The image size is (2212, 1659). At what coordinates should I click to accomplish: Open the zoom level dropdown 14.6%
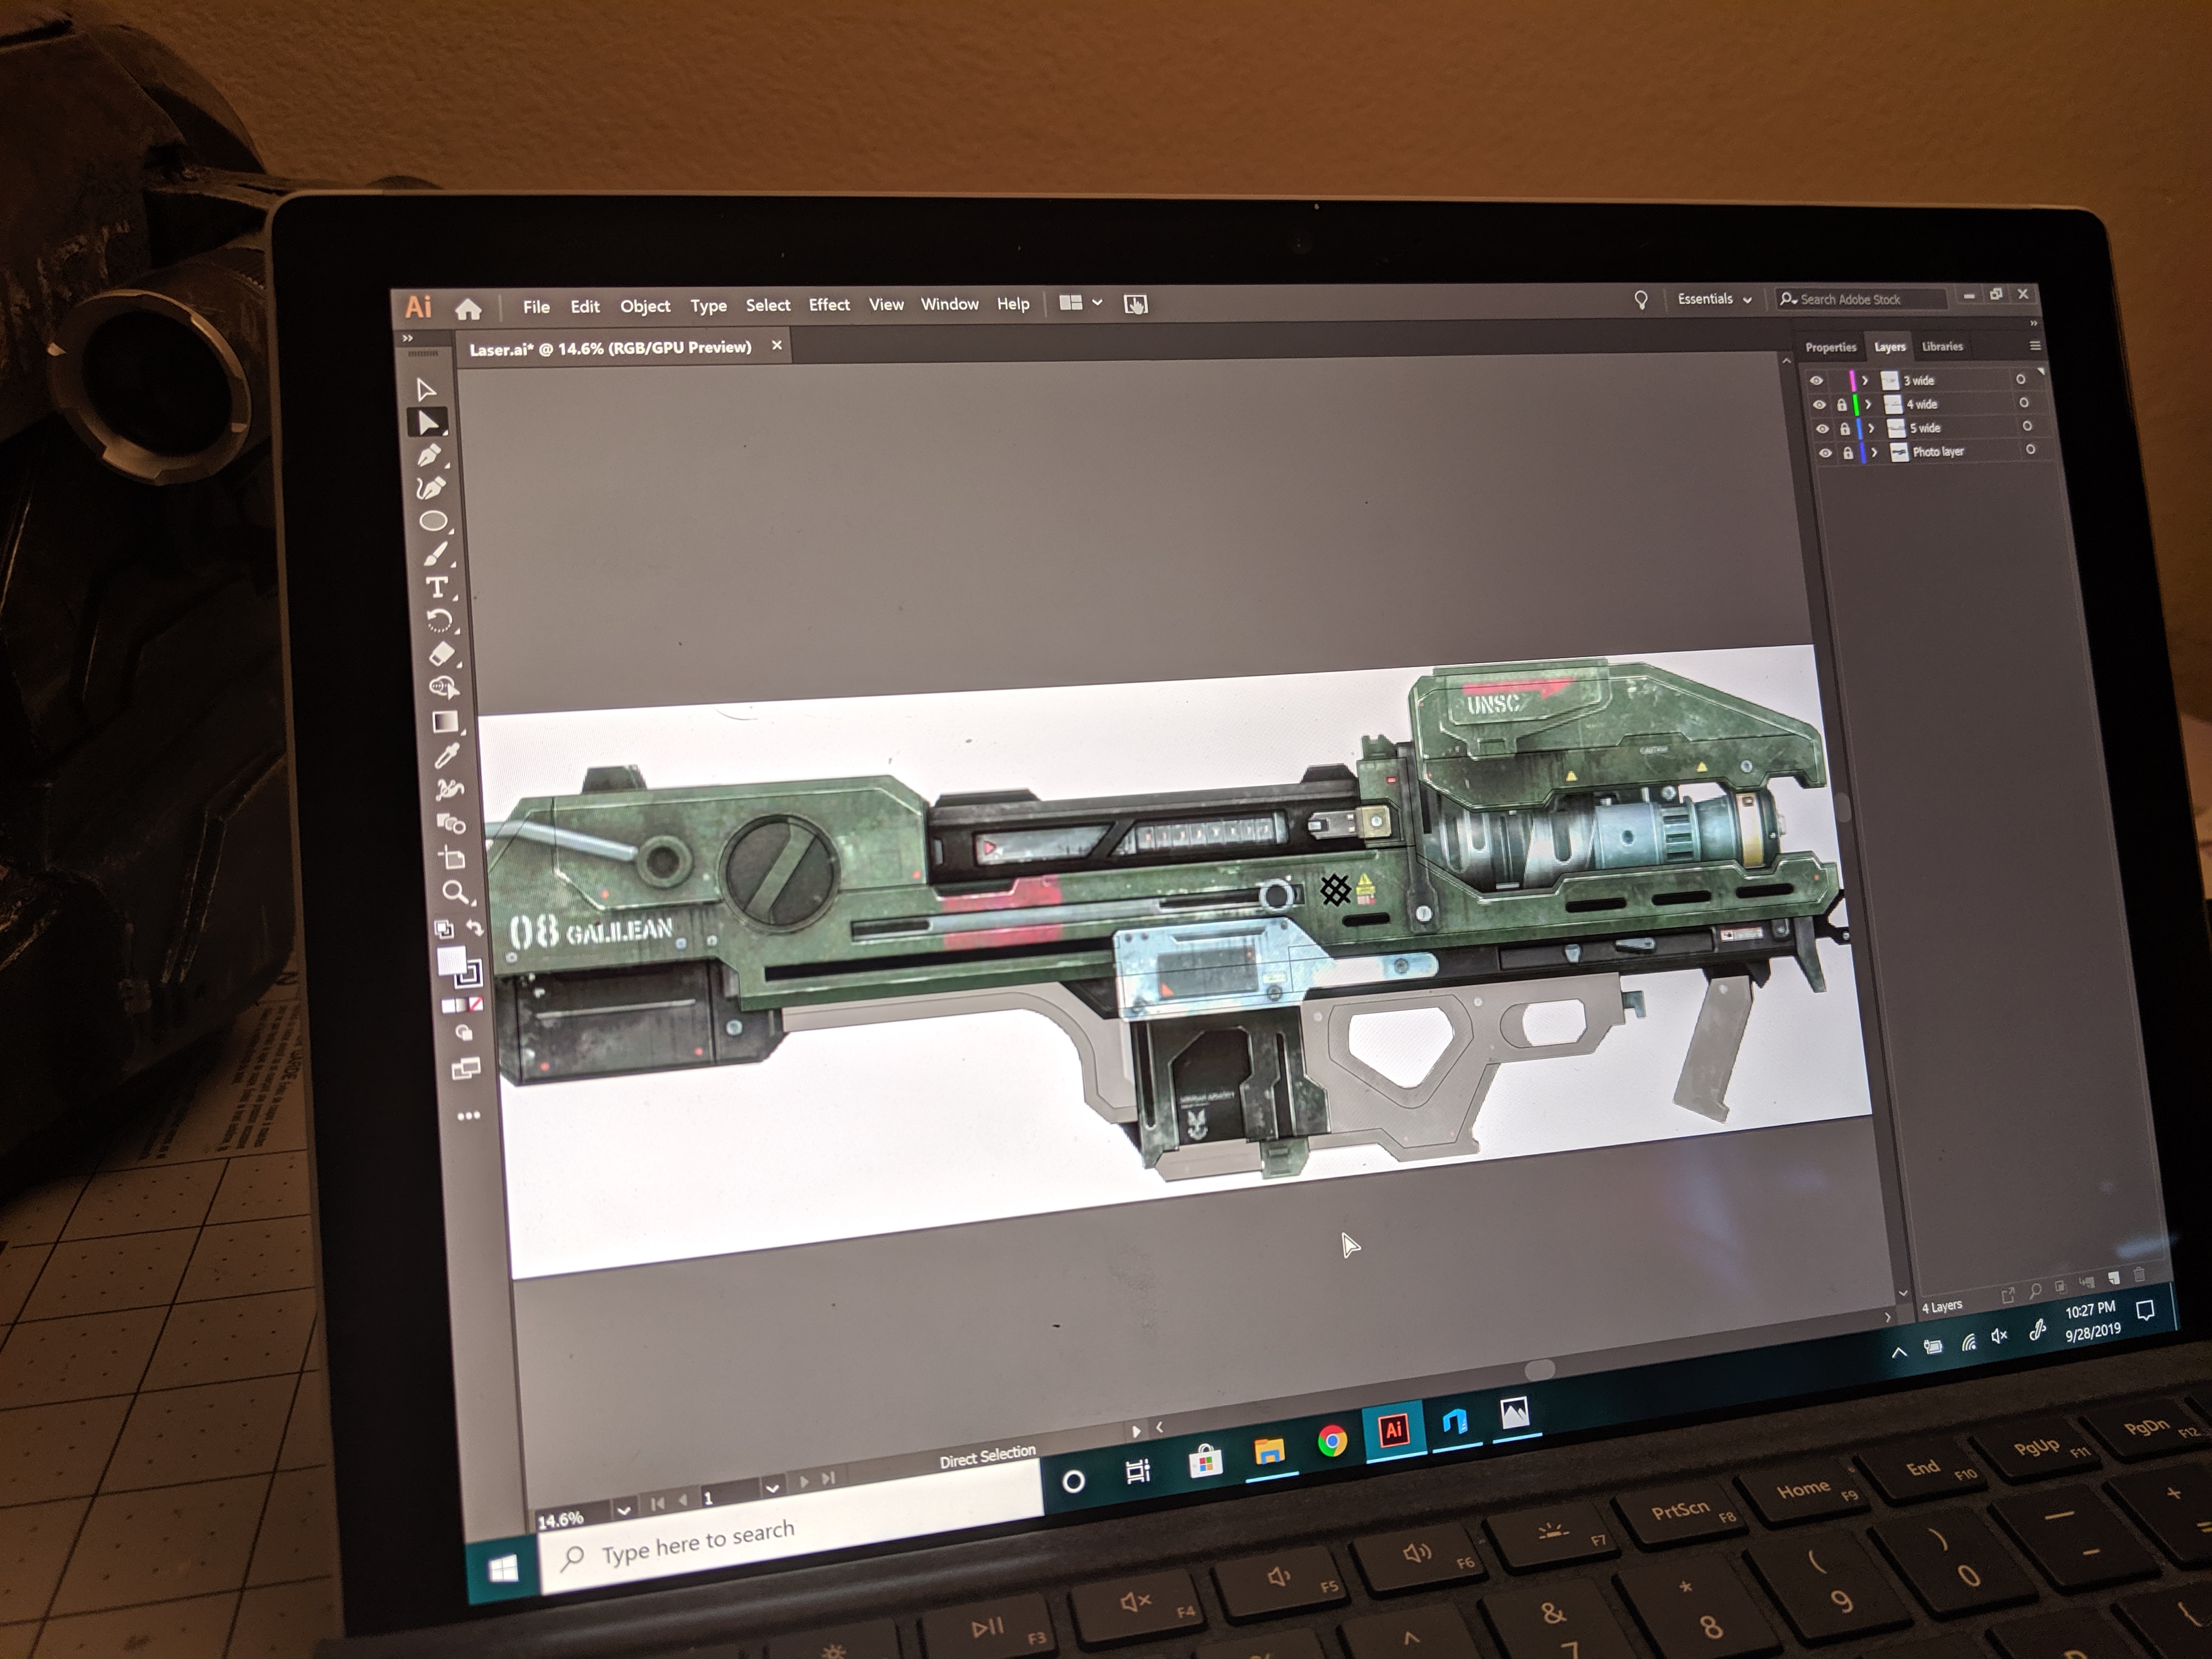click(x=624, y=1509)
